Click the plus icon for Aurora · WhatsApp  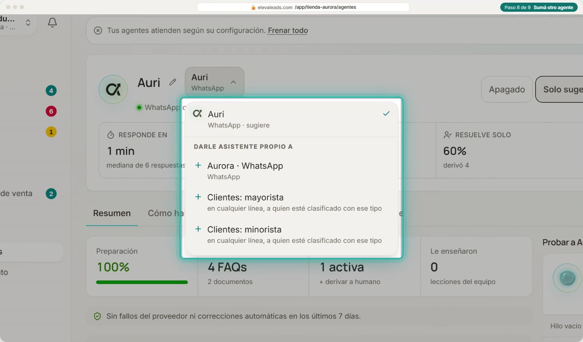click(x=198, y=165)
